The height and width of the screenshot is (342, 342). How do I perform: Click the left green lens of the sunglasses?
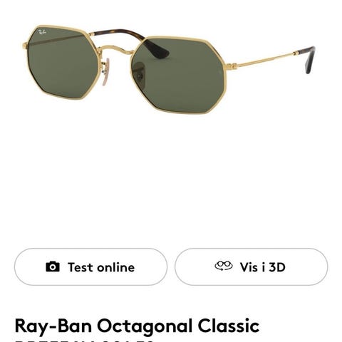[x=63, y=63]
